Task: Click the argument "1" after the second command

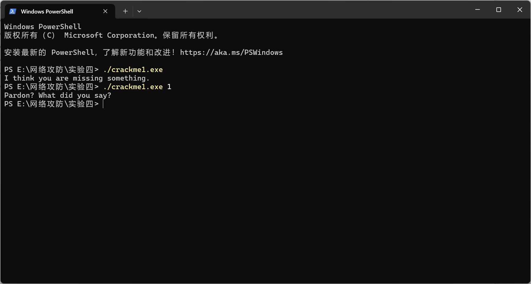Action: [169, 87]
